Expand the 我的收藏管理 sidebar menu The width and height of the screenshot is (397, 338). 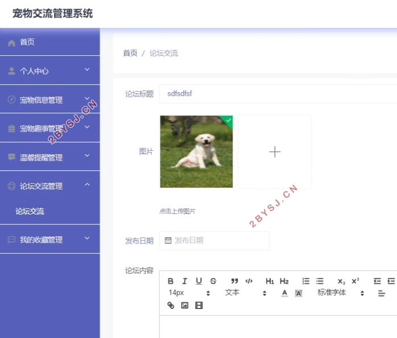[50, 239]
